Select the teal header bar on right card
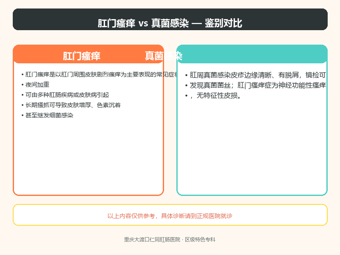Screen dimensions: 340x255 tap(252, 54)
